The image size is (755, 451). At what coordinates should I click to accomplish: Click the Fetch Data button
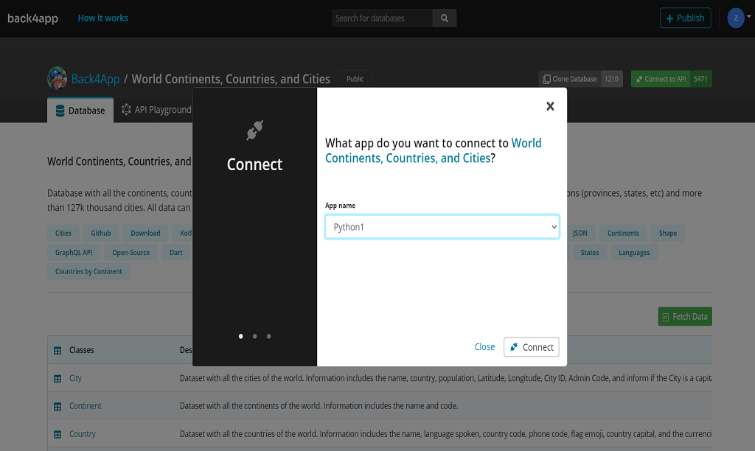click(685, 317)
